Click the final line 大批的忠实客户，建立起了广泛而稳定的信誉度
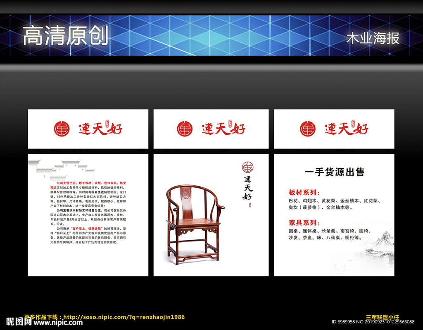The height and width of the screenshot is (330, 423). pyautogui.click(x=84, y=242)
